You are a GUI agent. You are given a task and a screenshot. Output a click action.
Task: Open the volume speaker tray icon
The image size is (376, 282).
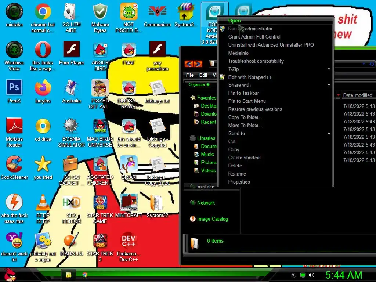click(311, 275)
